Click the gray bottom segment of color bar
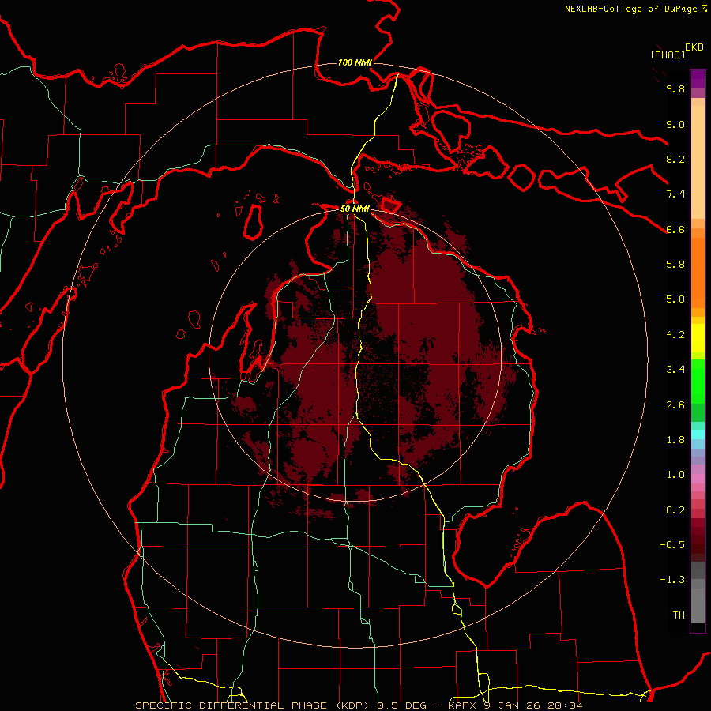Screen dimensions: 711x711 [698, 605]
